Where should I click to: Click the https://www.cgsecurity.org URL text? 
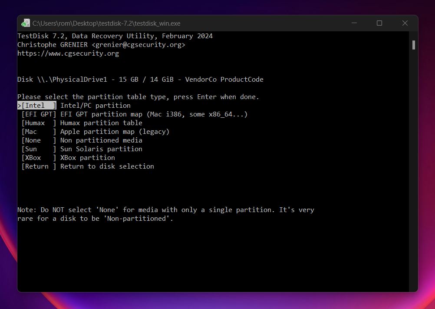click(68, 53)
